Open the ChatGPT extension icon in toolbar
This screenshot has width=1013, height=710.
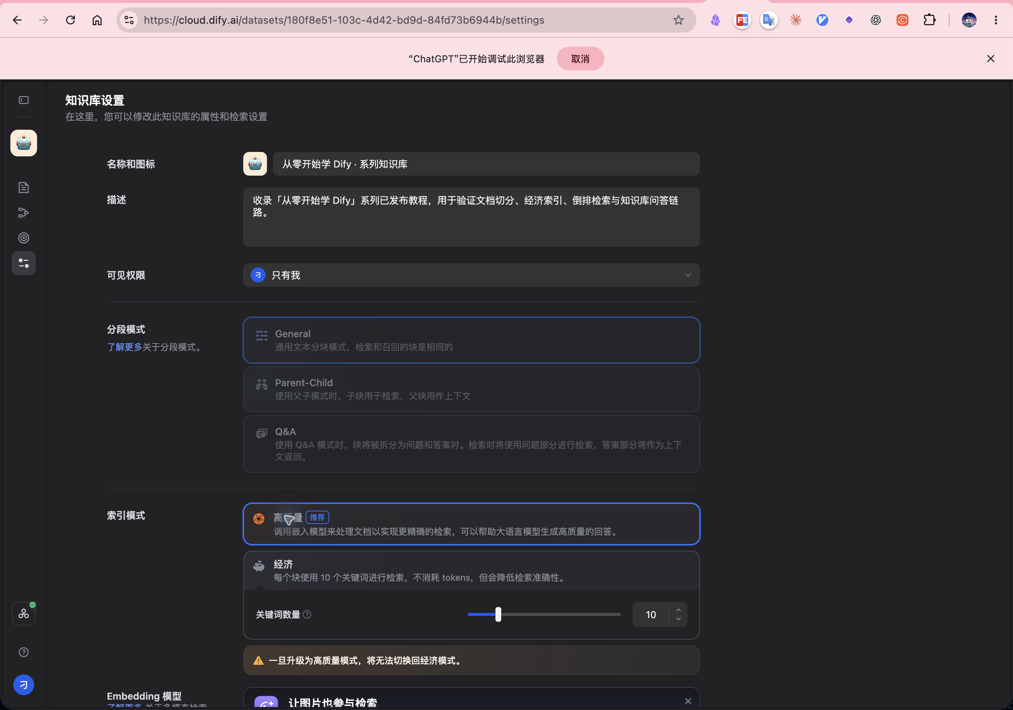pyautogui.click(x=876, y=20)
